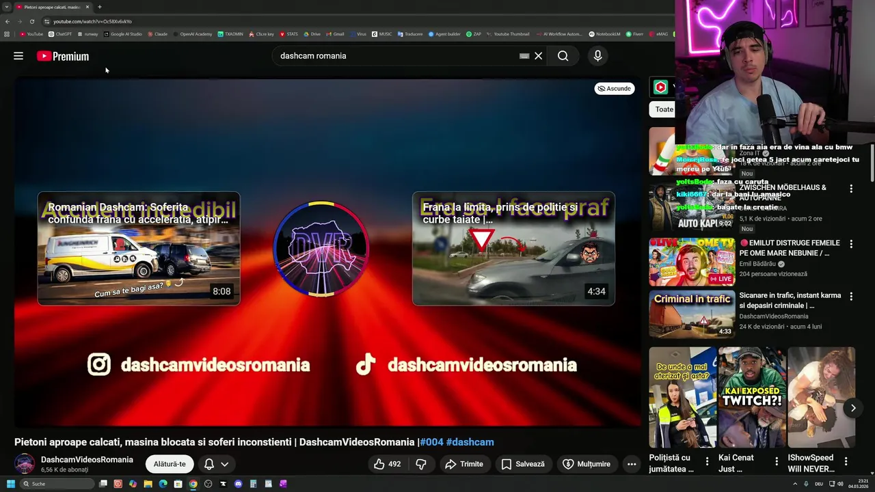Go back in browser history
Screen dimensions: 875x492
click(x=8, y=21)
